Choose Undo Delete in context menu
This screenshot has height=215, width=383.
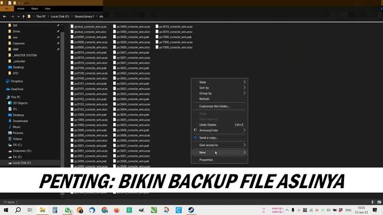220,125
